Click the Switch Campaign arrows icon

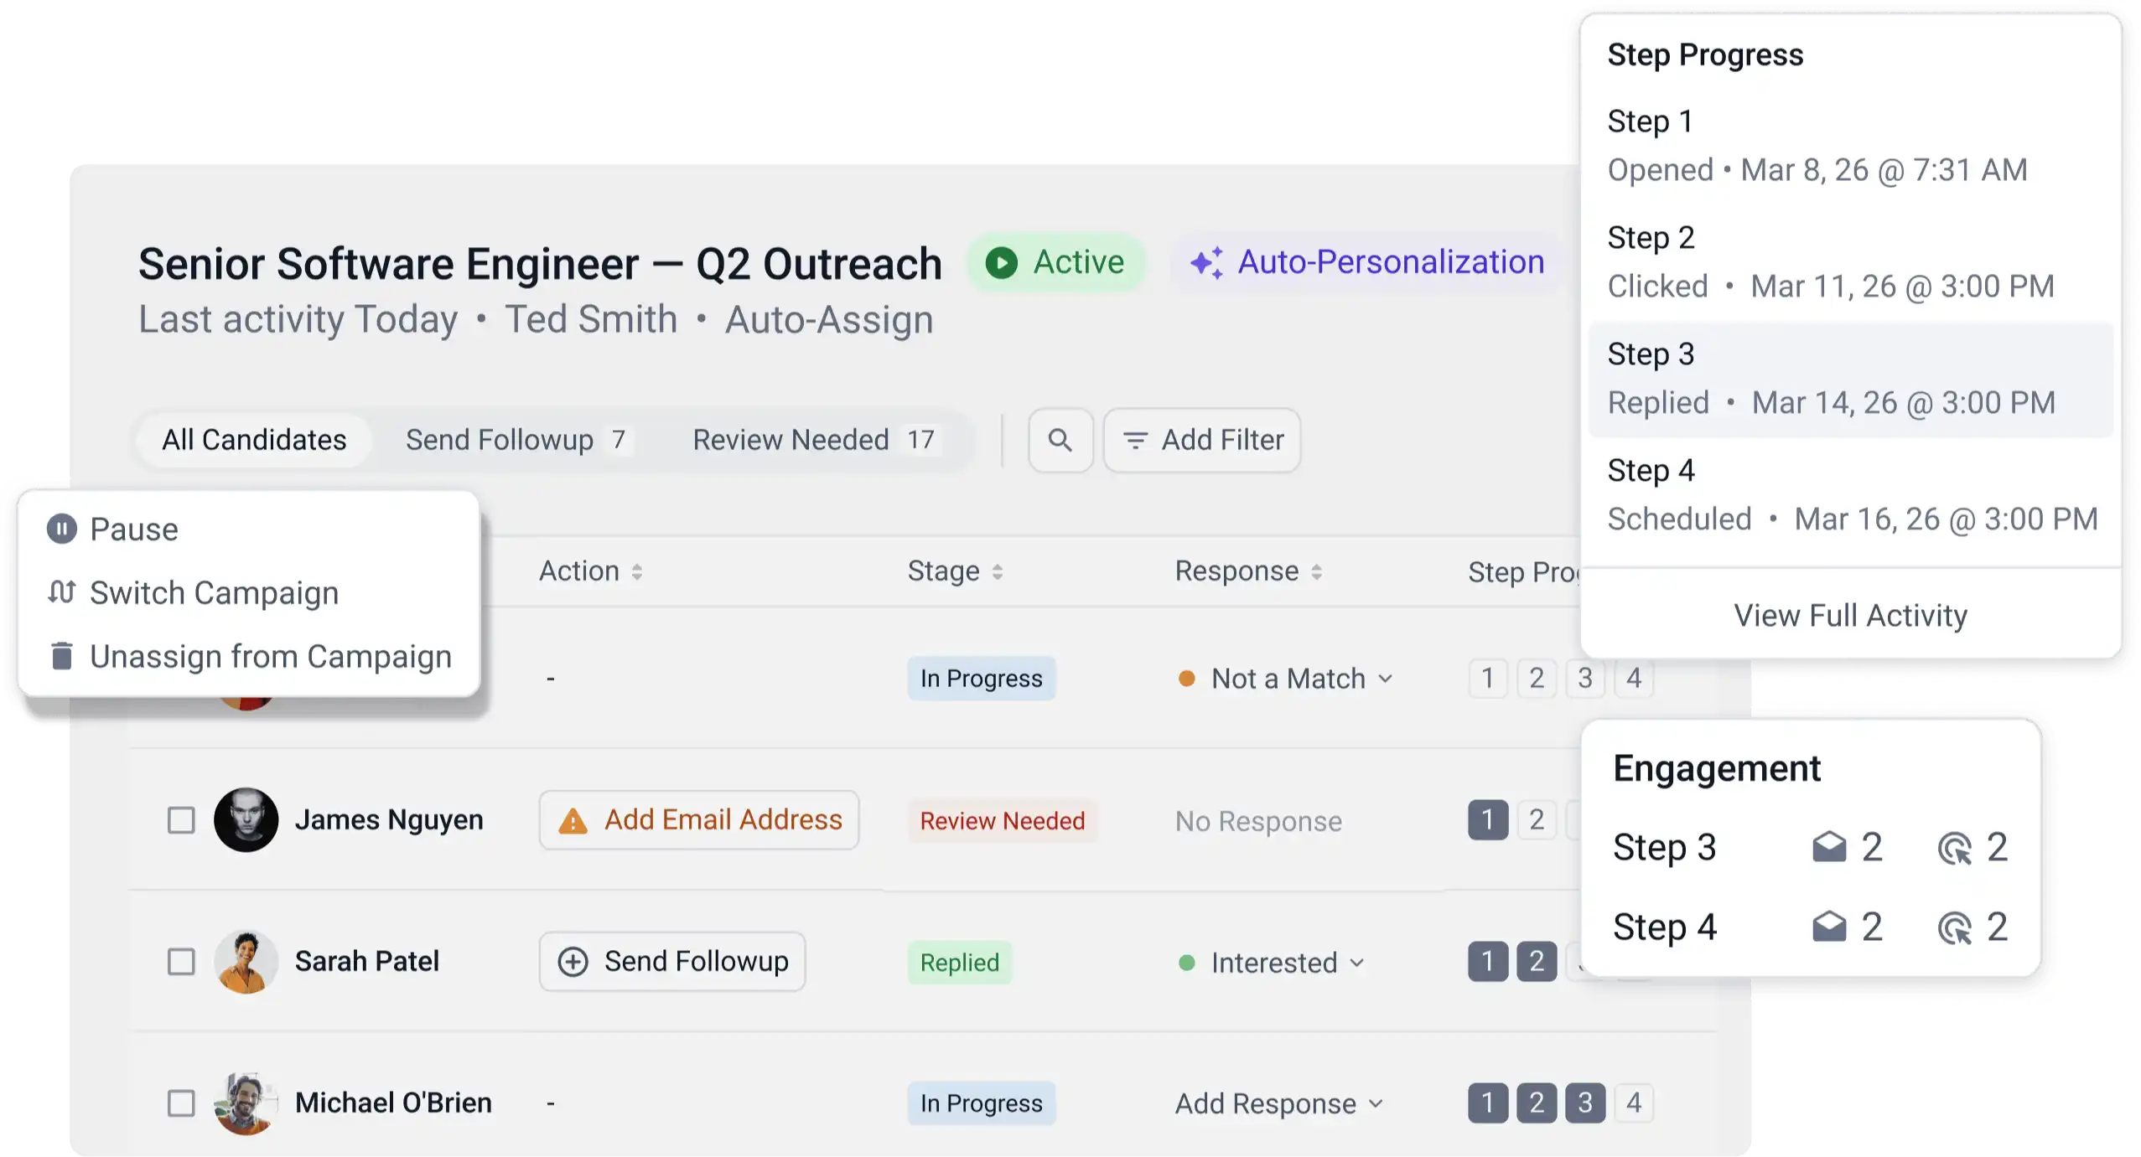61,591
